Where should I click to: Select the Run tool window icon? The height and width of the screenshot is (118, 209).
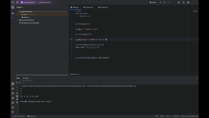point(13,84)
